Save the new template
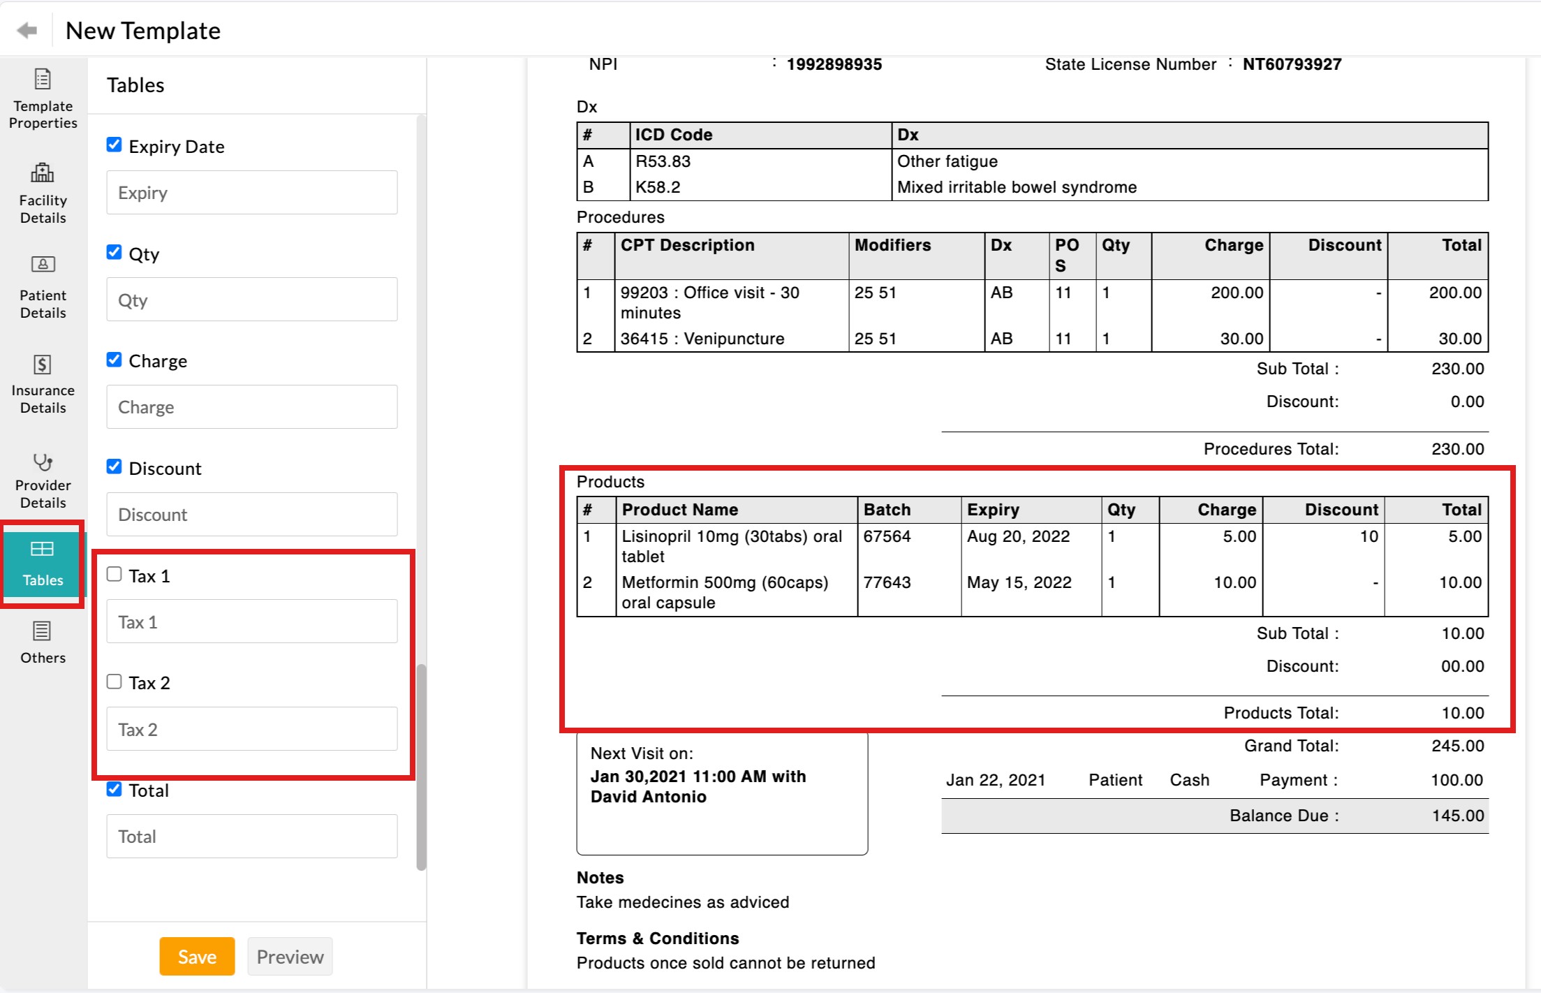Image resolution: width=1541 pixels, height=993 pixels. click(x=196, y=956)
